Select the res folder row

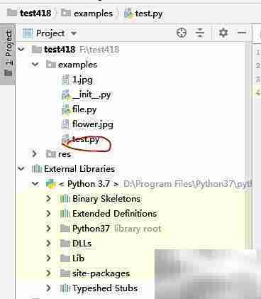pos(65,154)
